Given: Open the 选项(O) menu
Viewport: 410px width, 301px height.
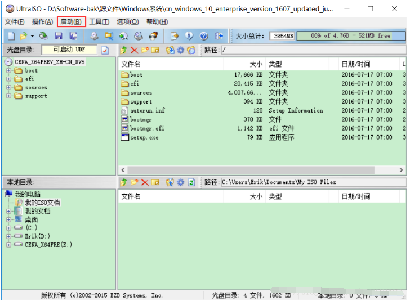Looking at the screenshot, I should coord(128,22).
